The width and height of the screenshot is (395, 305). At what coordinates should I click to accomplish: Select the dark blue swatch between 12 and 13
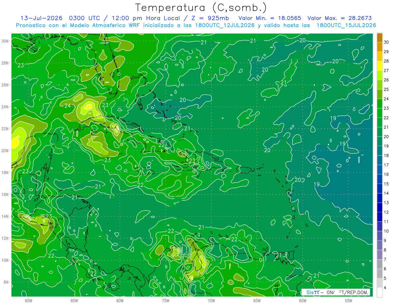[x=380, y=207]
